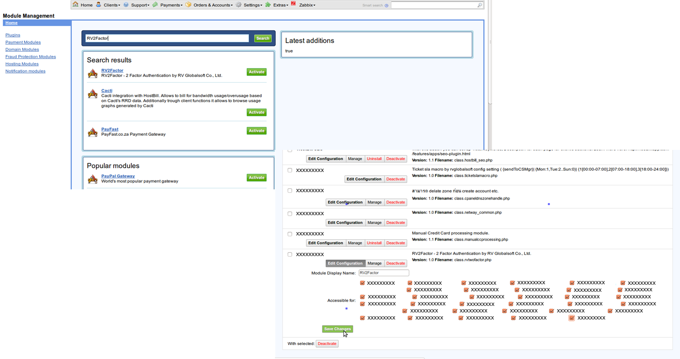Open Plugins in the left sidebar

13,35
